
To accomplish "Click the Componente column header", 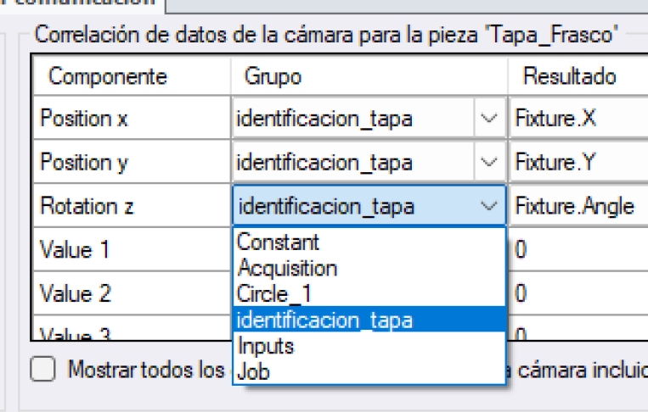I will pos(107,76).
